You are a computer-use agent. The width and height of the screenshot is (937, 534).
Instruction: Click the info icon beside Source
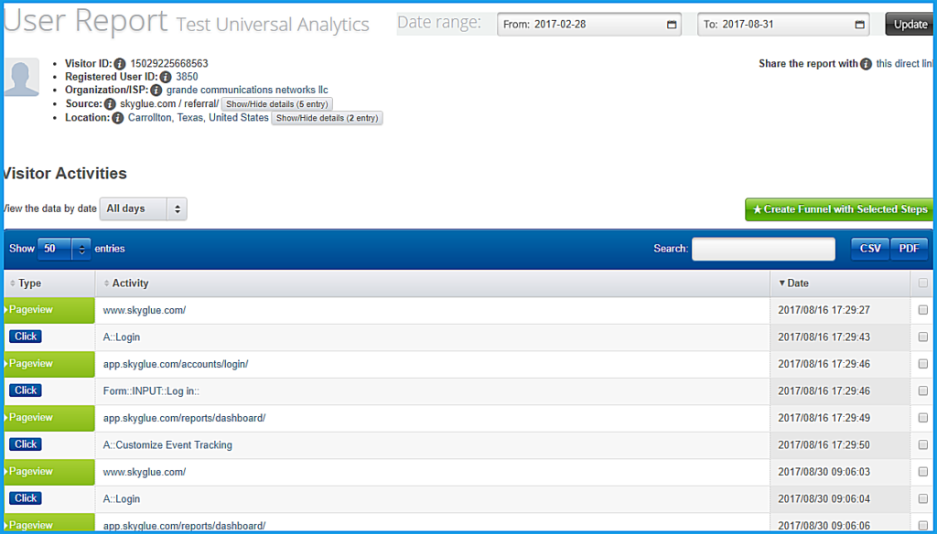[x=111, y=104]
